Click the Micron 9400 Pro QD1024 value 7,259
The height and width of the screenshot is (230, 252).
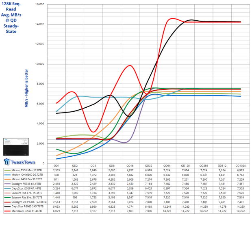tap(241, 179)
